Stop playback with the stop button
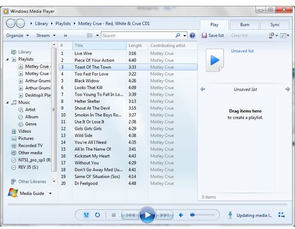The height and width of the screenshot is (229, 295). (x=114, y=215)
